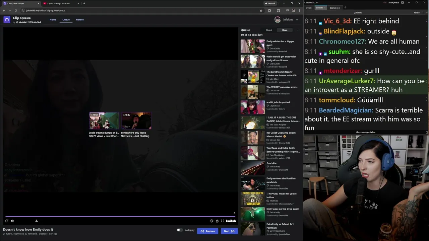Open the Leslie trauma dumps suggested clip
Screen dimensions: 429x241
(104, 125)
